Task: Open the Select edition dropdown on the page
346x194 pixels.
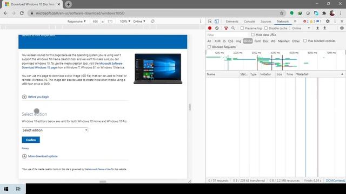Action: point(55,130)
